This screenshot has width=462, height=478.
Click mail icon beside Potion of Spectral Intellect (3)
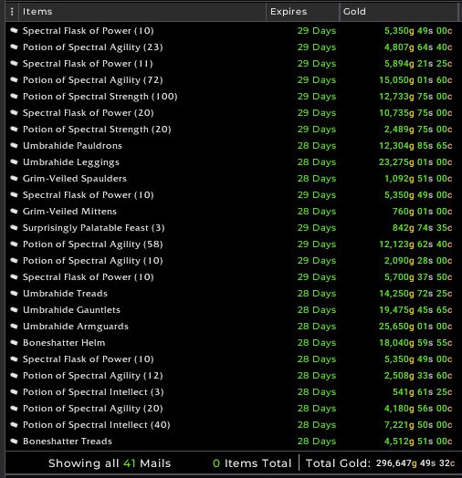pos(14,392)
